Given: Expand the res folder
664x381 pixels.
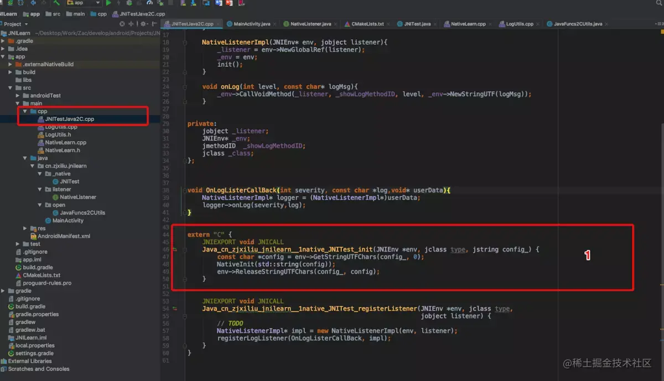Looking at the screenshot, I should coord(25,228).
